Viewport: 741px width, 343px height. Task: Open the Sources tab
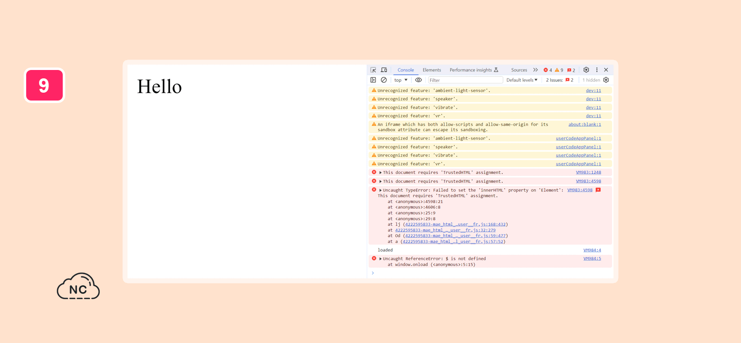click(x=519, y=70)
